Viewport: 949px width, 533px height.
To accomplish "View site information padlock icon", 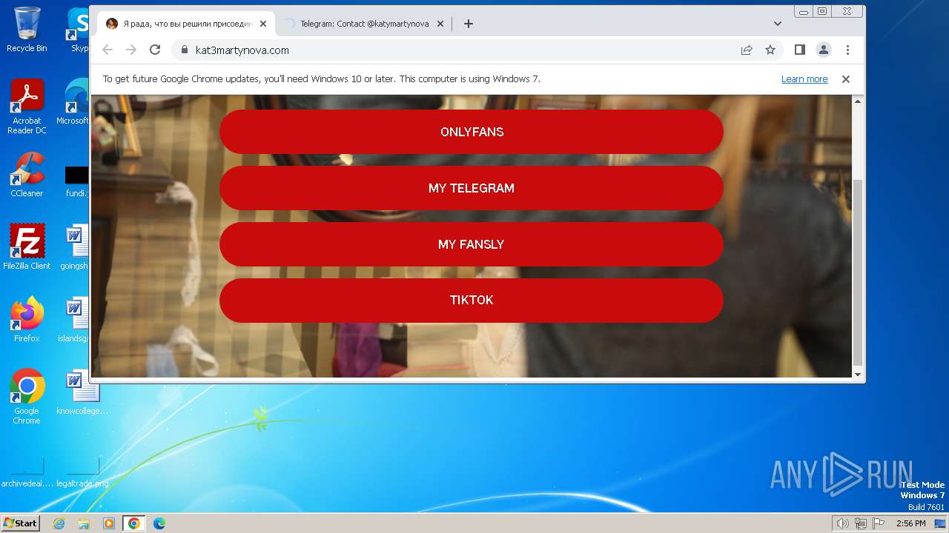I will click(185, 50).
